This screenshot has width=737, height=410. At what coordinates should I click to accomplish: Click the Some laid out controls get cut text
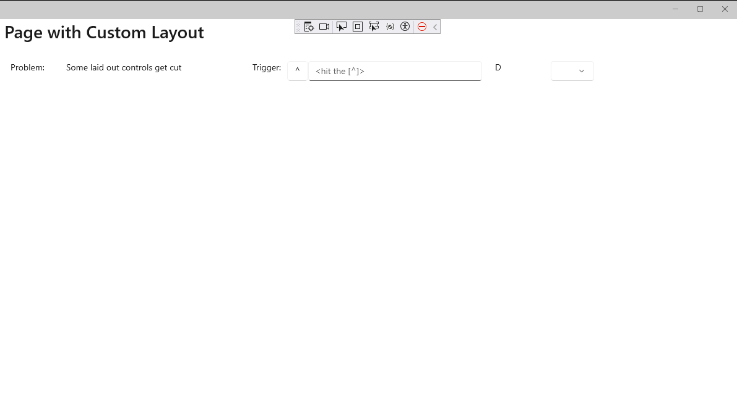tap(123, 67)
